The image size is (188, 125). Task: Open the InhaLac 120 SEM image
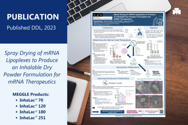click(156, 87)
